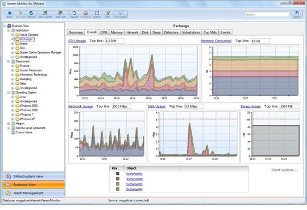Viewport: 307px width, 210px height.
Task: Switch to the Summary tab
Action: [x=76, y=32]
